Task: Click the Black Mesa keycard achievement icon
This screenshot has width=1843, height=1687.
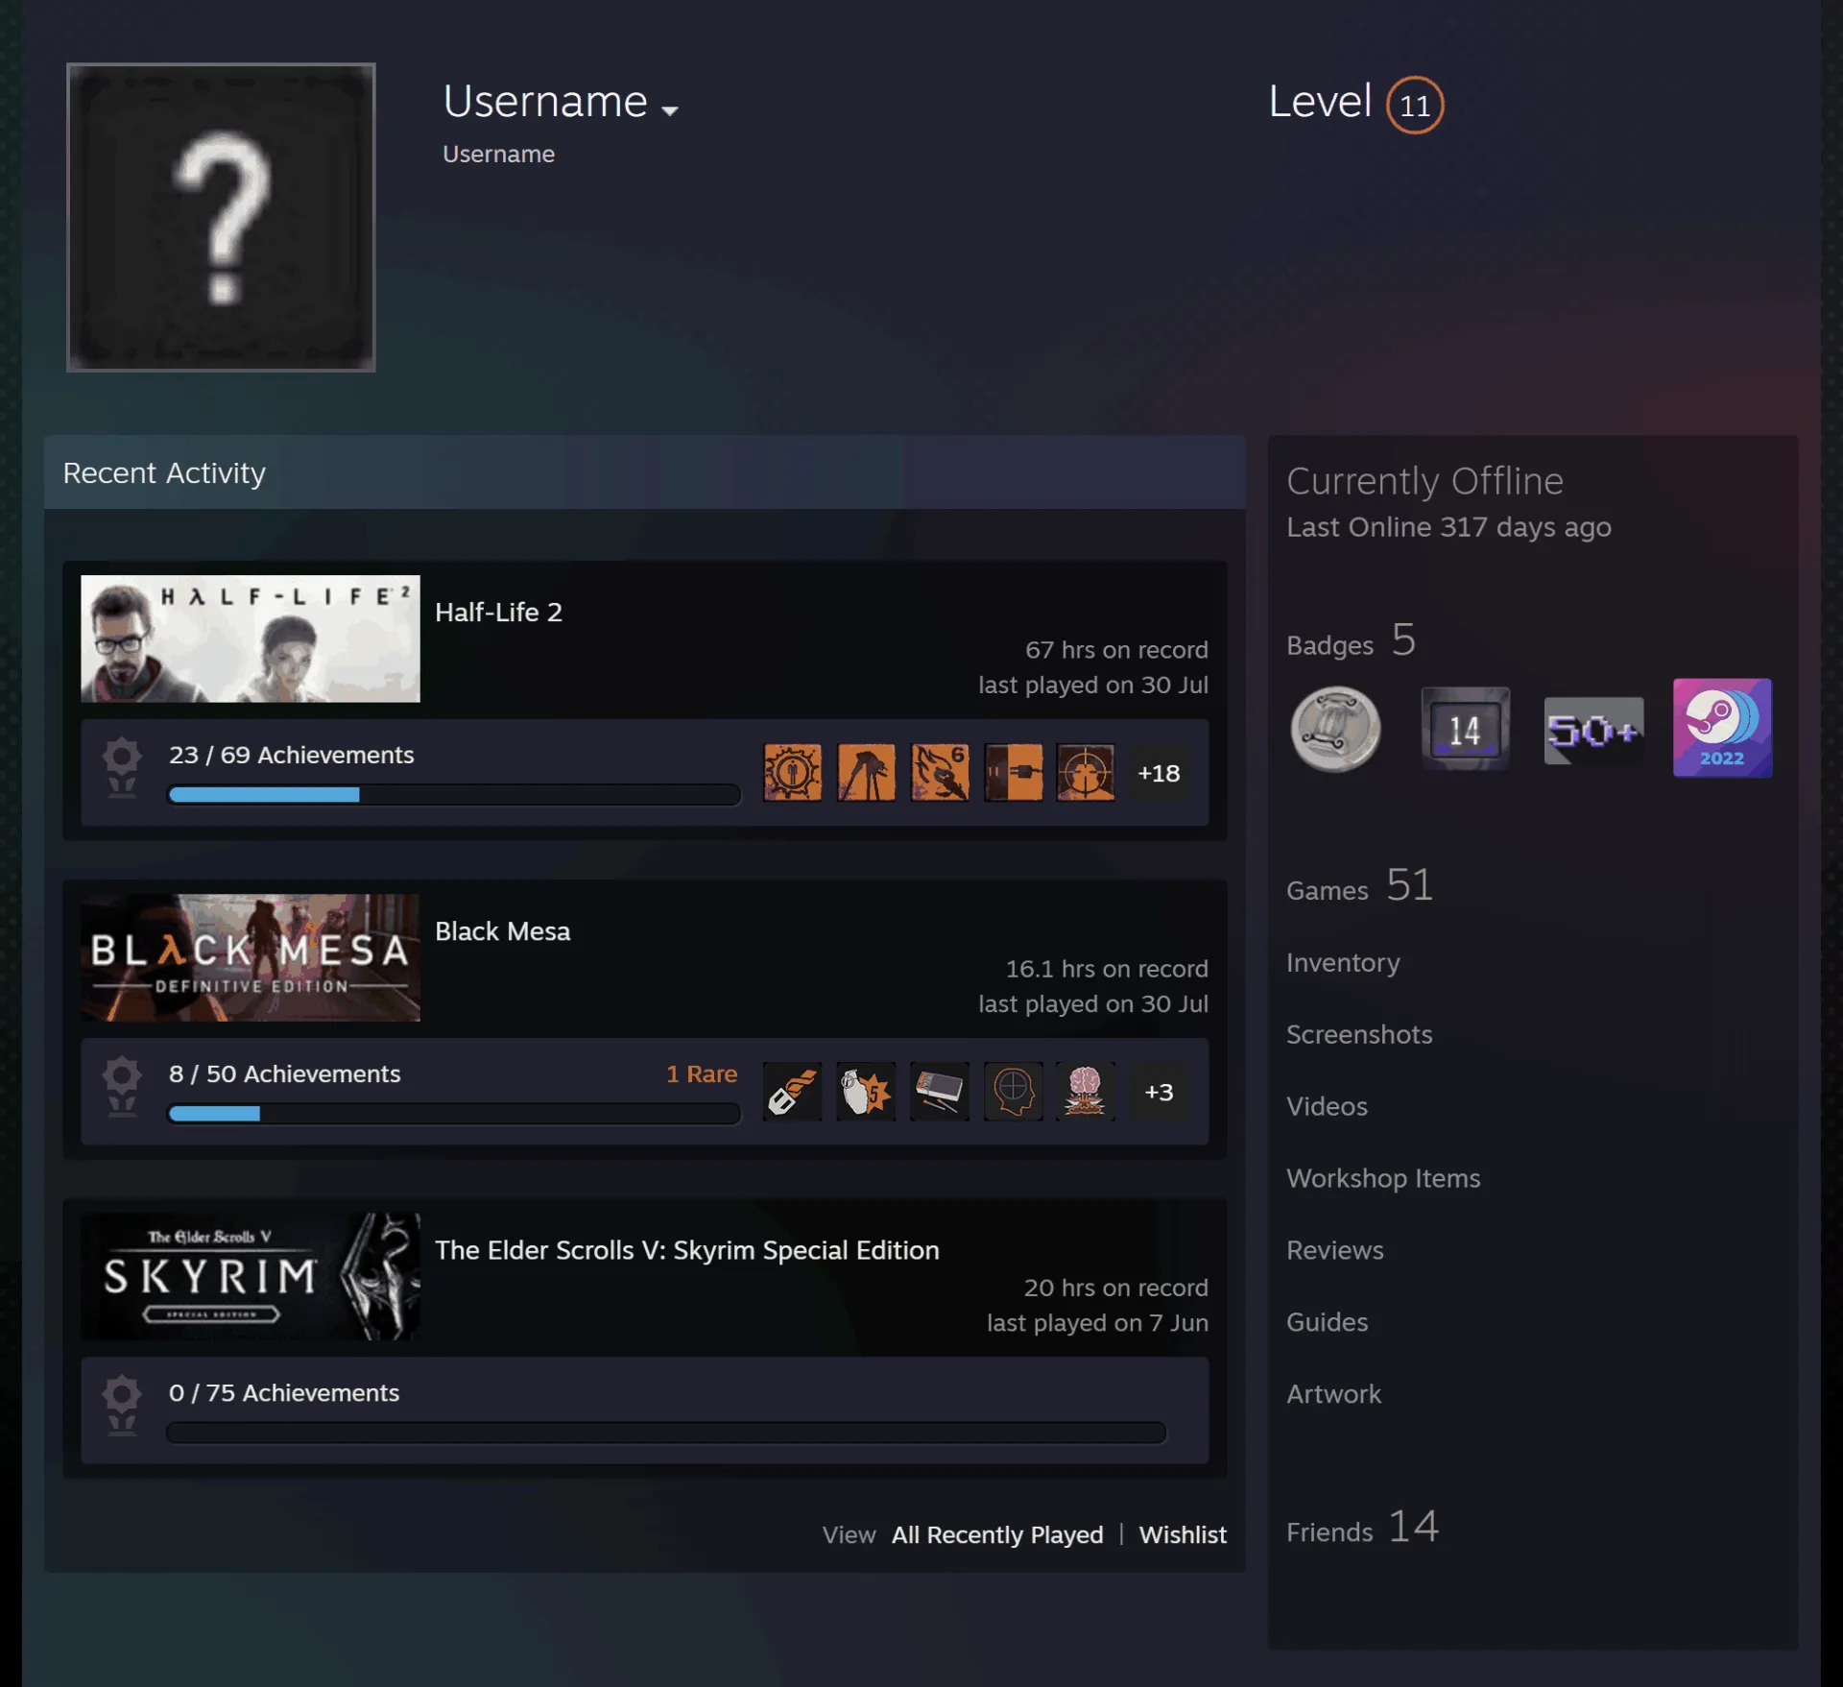Action: 940,1091
